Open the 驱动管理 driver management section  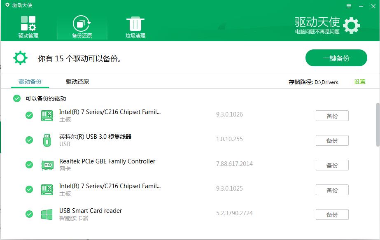[x=28, y=27]
